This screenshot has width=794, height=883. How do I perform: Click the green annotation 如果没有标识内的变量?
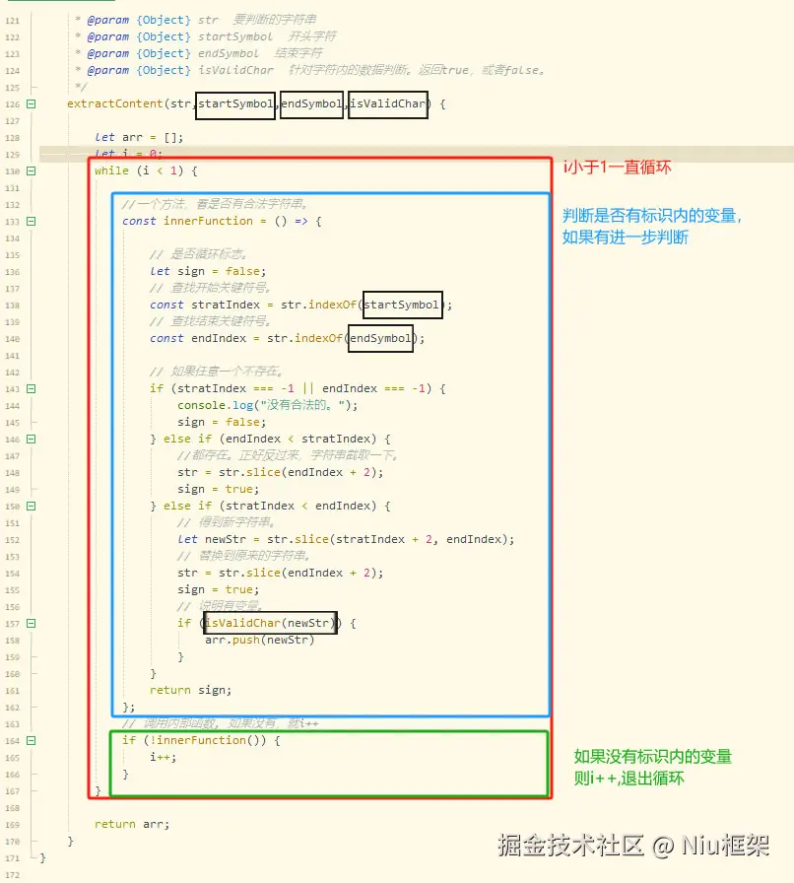[x=656, y=757]
